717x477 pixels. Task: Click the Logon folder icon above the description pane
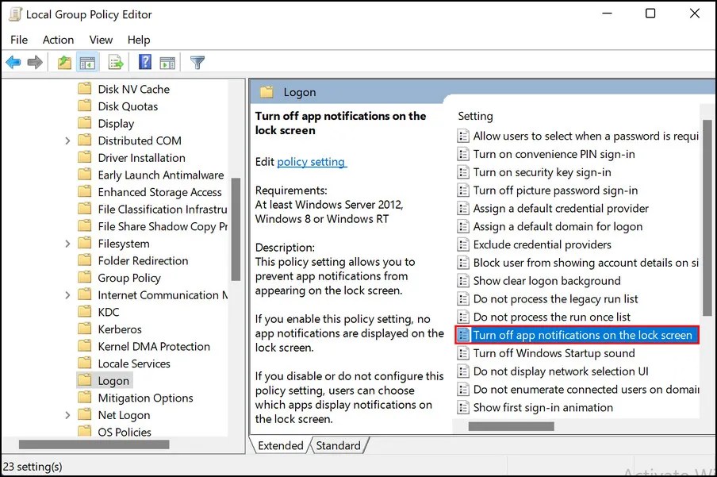[269, 91]
